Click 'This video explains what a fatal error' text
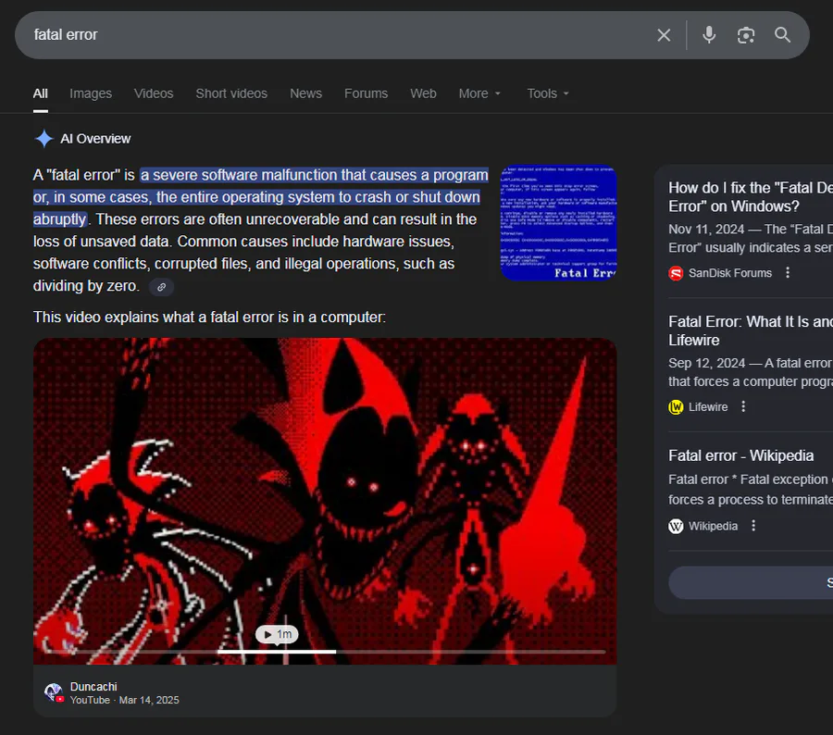This screenshot has width=833, height=735. 209,318
